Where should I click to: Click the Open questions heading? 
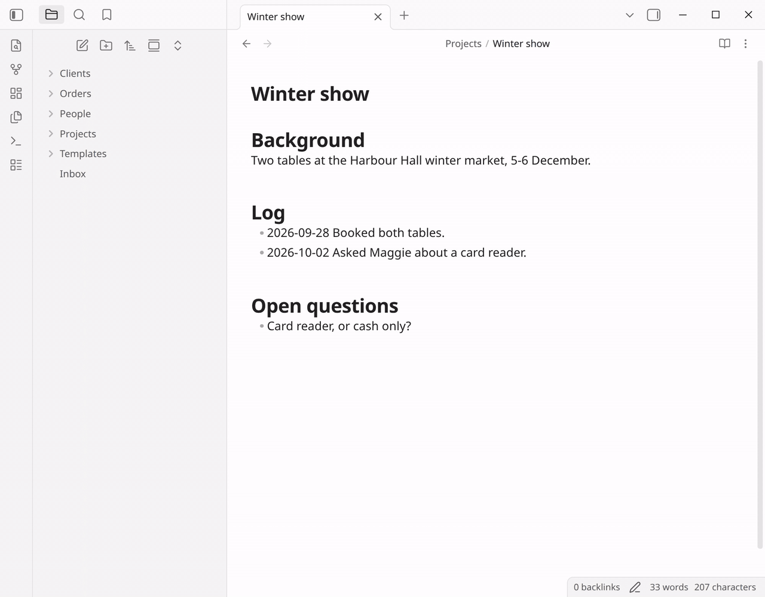click(325, 306)
